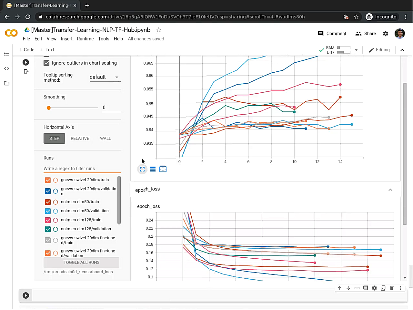Click TOGGLE ALL RUNS button
Viewport: 413px width, 310px height.
click(x=81, y=263)
